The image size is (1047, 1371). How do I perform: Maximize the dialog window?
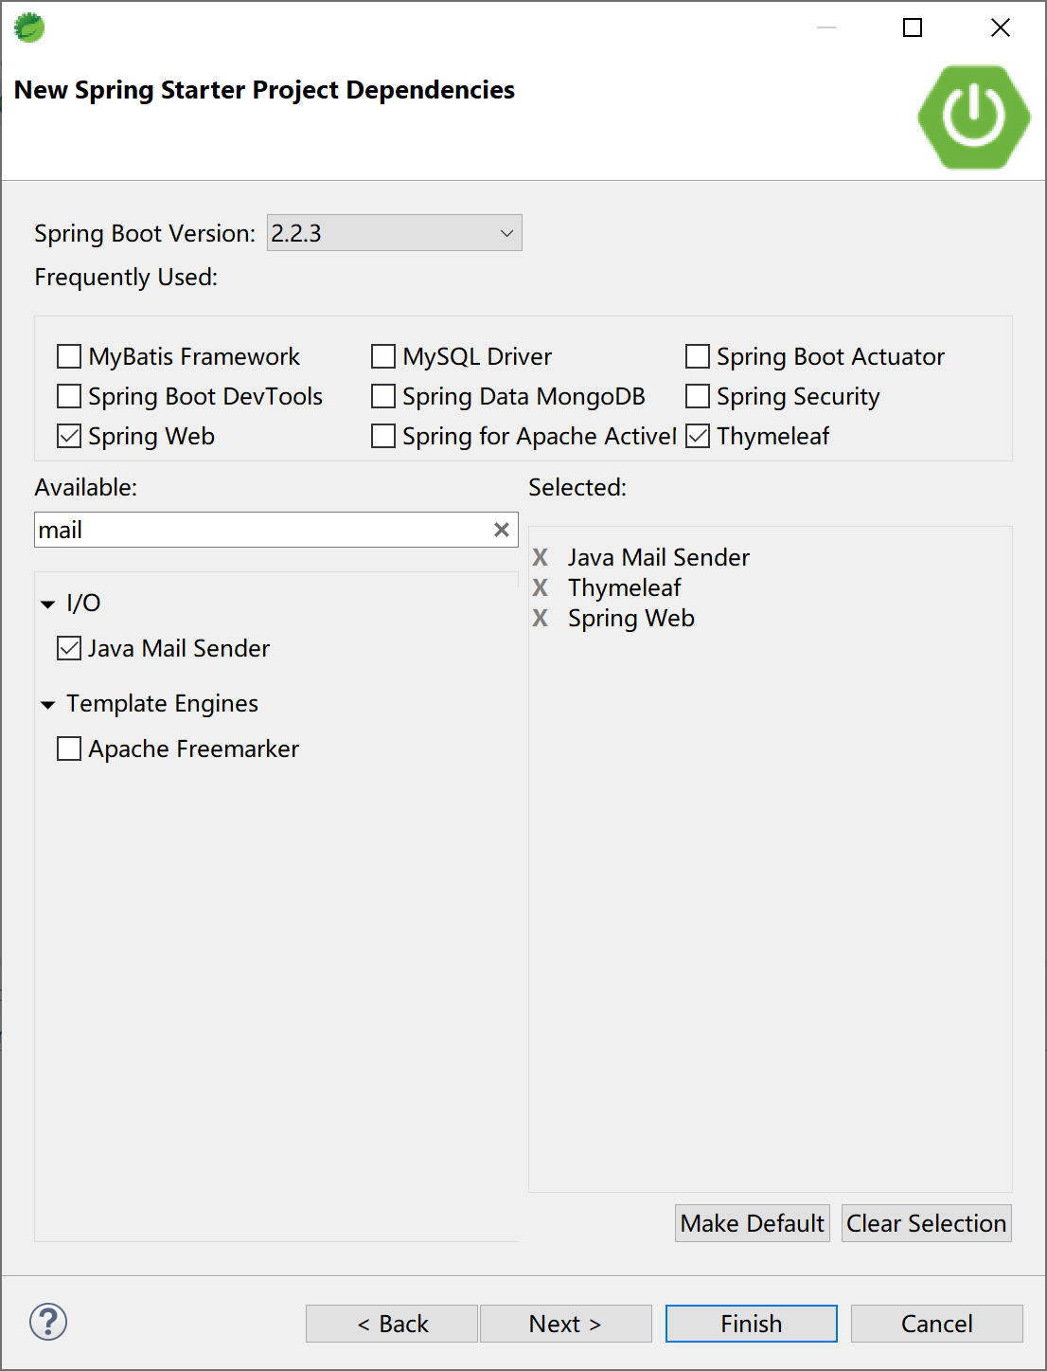[x=913, y=27]
